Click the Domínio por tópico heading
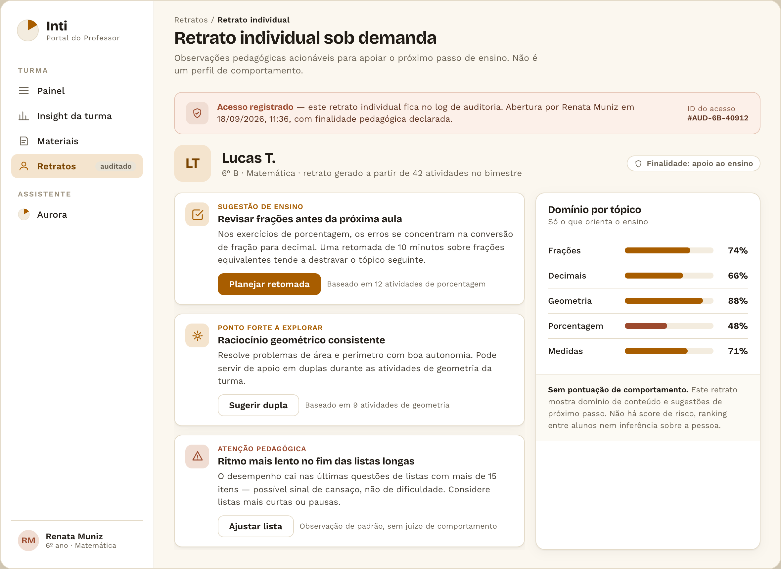 594,210
